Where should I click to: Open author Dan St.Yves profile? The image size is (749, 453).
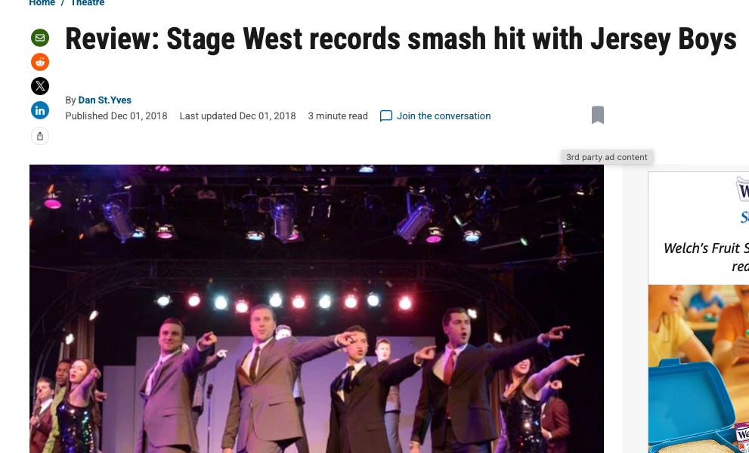pos(104,100)
